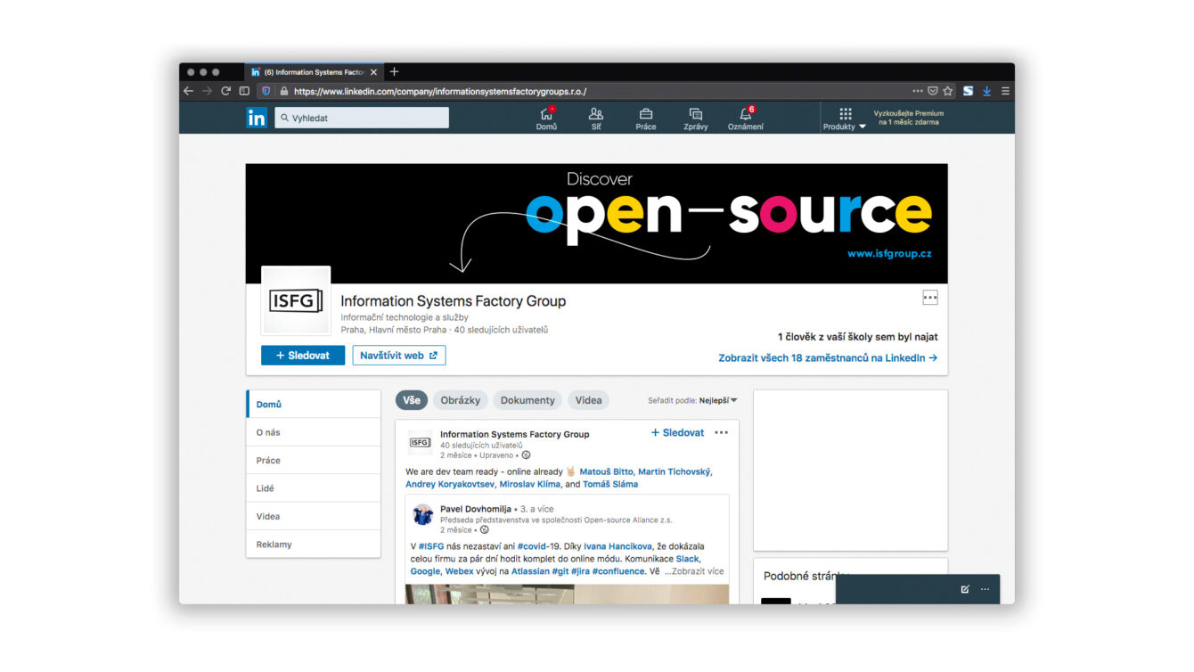
Task: Click the Atlassian mention link
Action: (530, 571)
